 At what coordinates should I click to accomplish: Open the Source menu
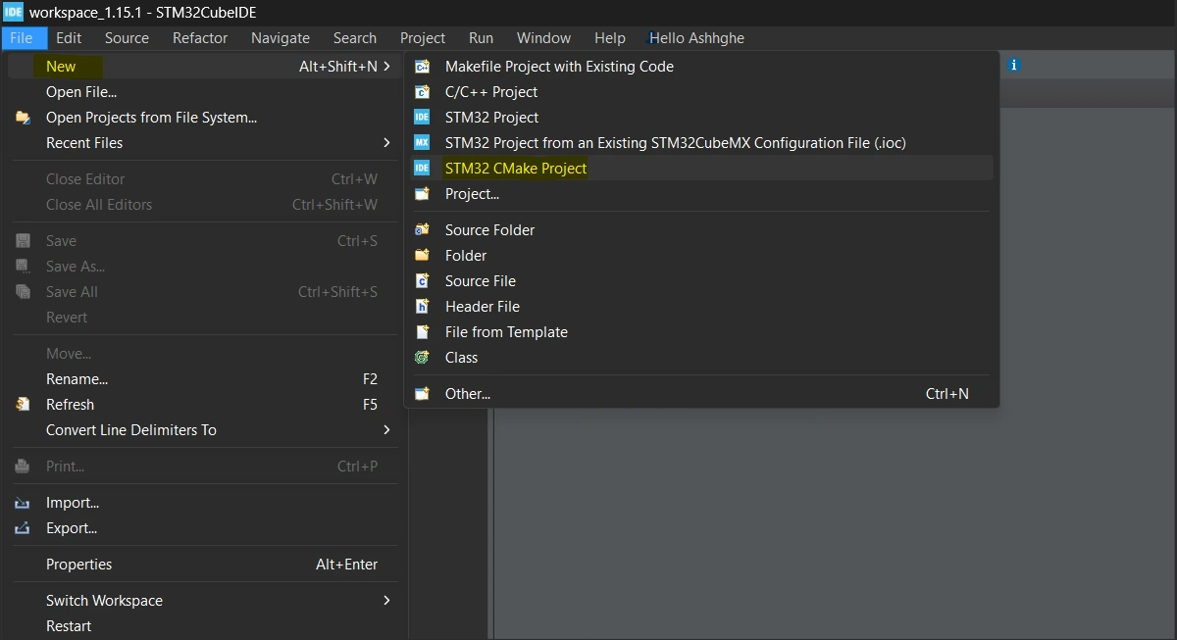128,38
